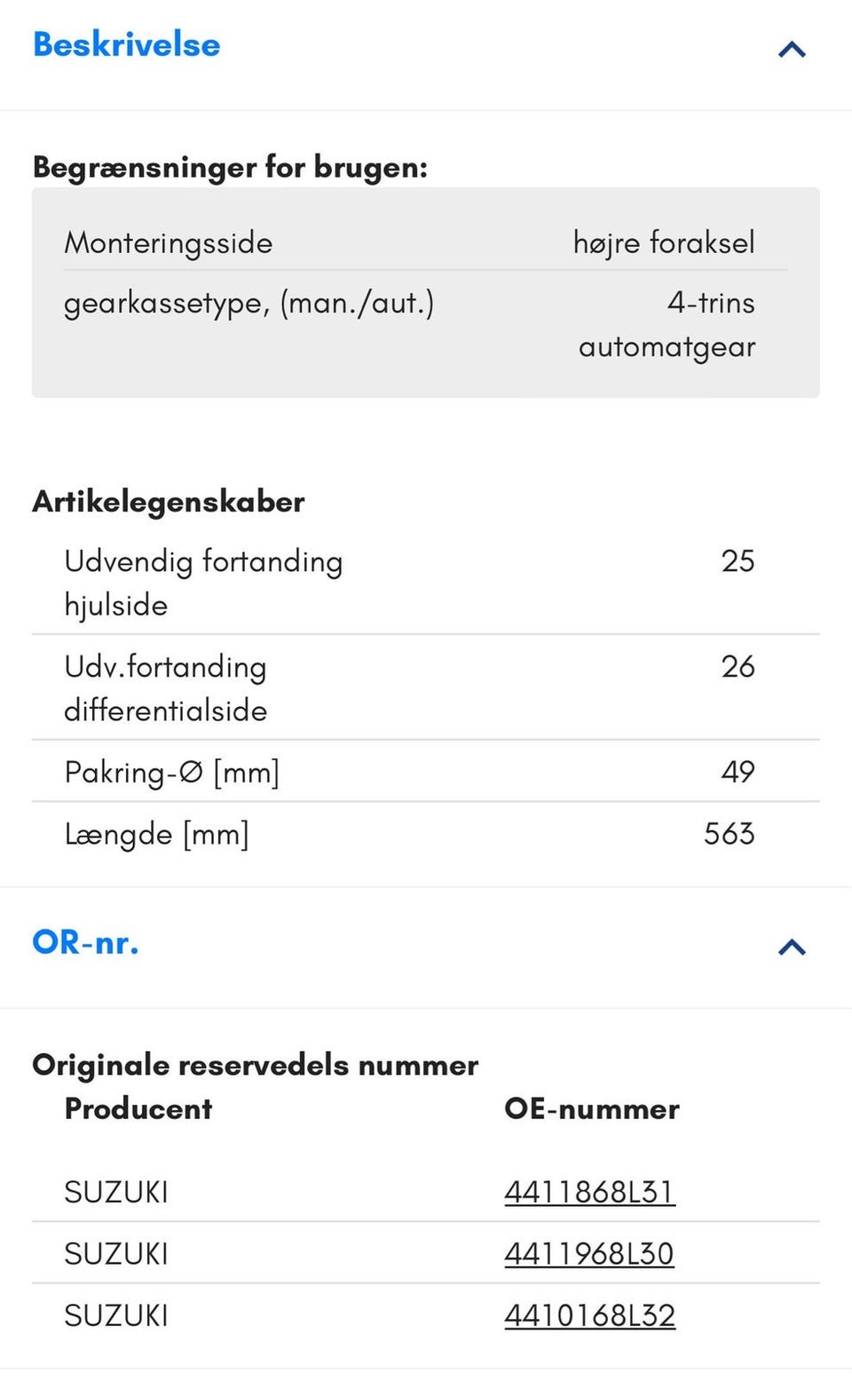Select the gearkassetype, (man./aut.) label

pos(248,304)
